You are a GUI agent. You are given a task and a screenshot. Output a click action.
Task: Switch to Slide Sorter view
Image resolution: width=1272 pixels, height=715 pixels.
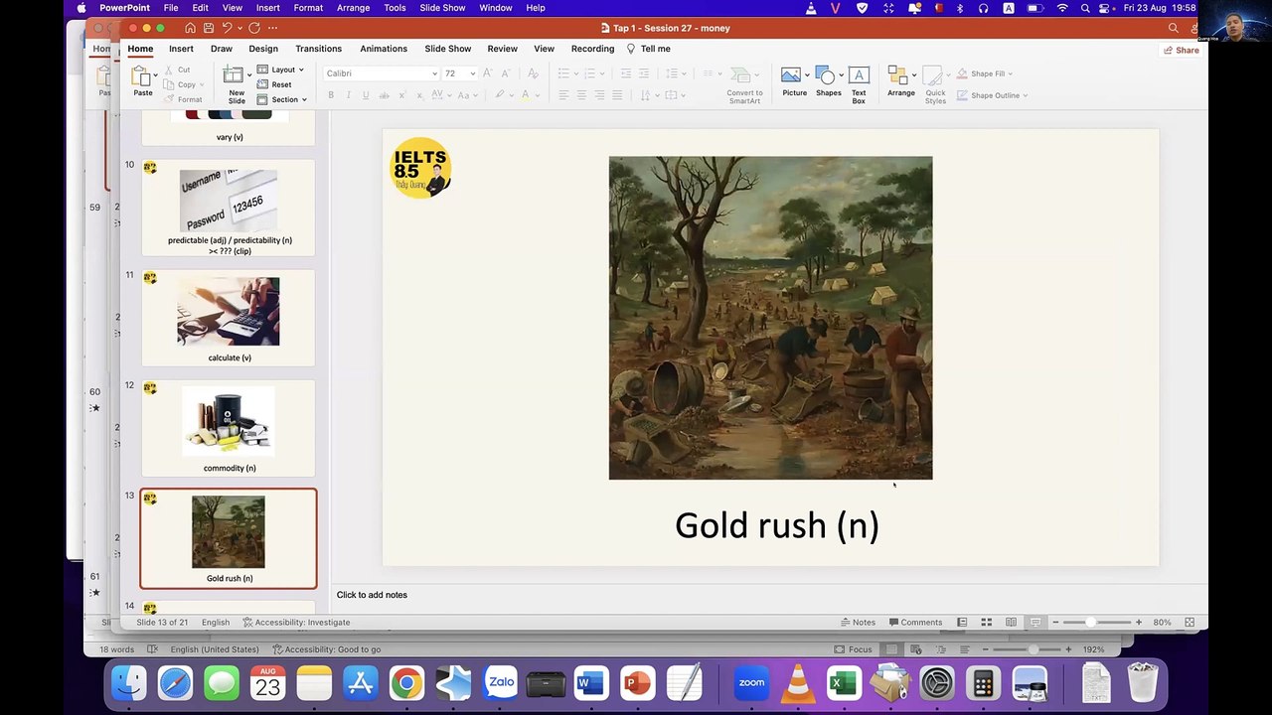click(987, 623)
